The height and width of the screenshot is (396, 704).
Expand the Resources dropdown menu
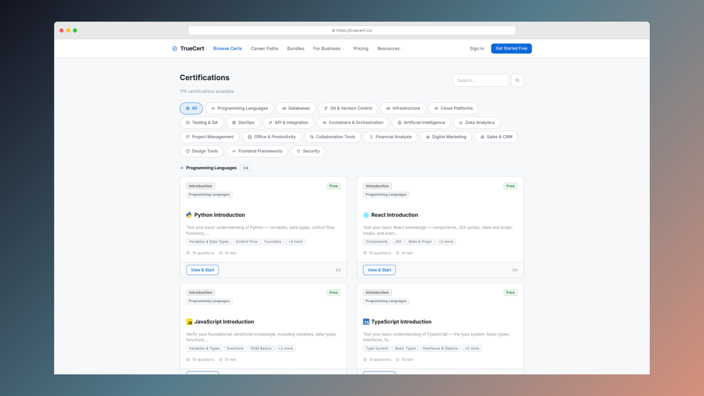coord(390,48)
